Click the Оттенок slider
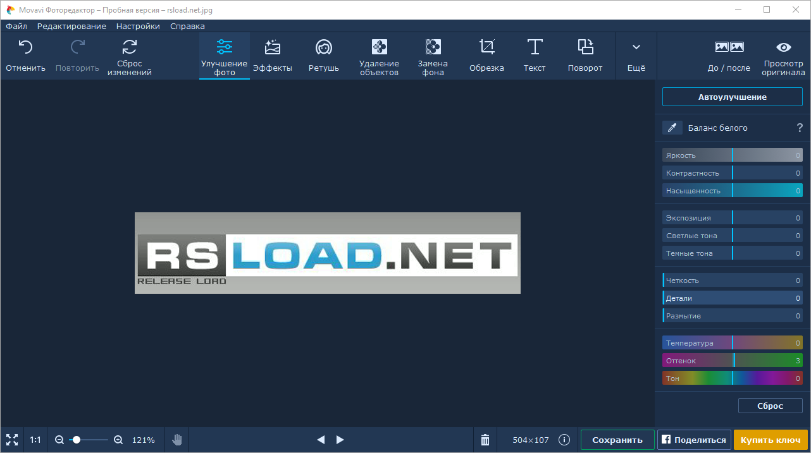 pyautogui.click(x=733, y=361)
